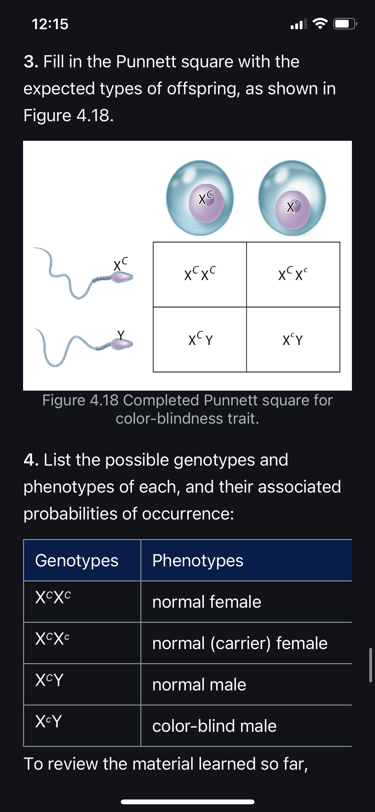
Task: Select the color-blind male table row
Action: 188,726
